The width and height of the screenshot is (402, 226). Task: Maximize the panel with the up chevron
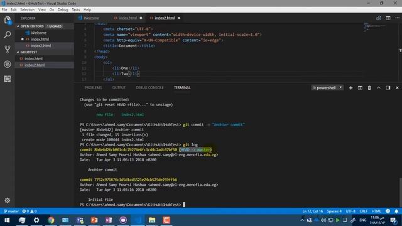tap(378, 88)
